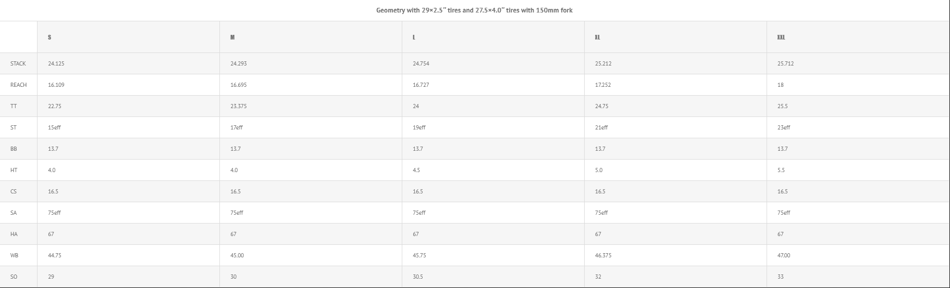Click the top tube value 23.375
The width and height of the screenshot is (950, 288).
(239, 106)
